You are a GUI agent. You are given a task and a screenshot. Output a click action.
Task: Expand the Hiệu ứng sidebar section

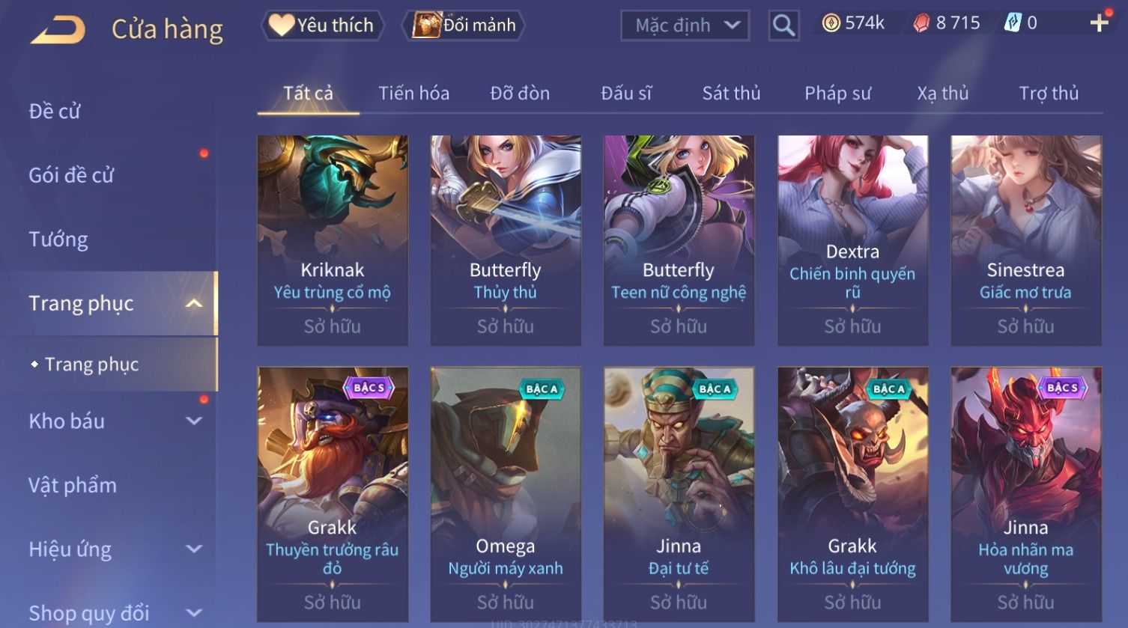[194, 549]
